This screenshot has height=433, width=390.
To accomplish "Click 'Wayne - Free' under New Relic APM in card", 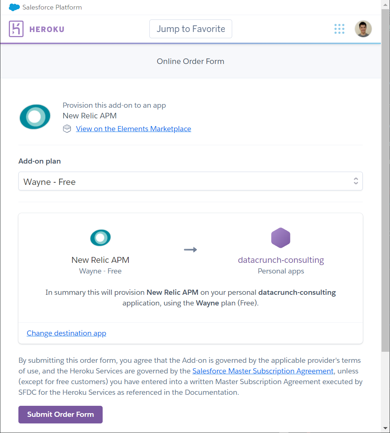I will click(x=100, y=271).
